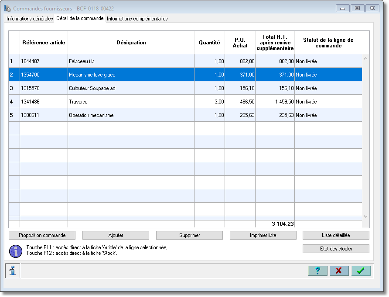Select the Culbuteur Soupape ad row

pyautogui.click(x=185, y=88)
